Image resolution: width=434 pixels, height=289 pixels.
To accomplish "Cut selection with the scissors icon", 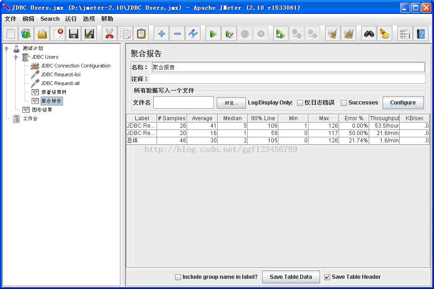I will point(109,34).
